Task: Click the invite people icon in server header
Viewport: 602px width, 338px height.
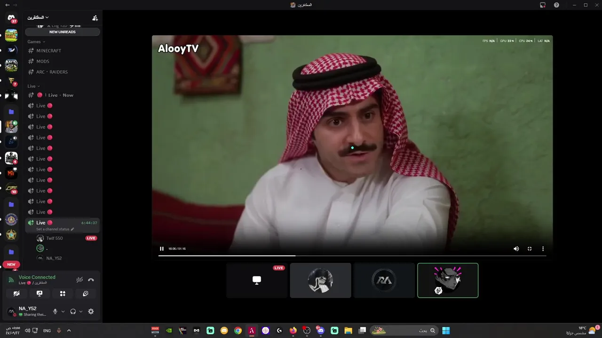Action: click(x=95, y=18)
